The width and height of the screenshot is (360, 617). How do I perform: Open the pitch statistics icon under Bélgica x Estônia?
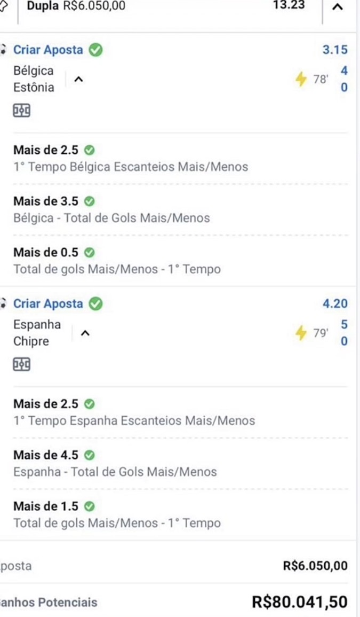pyautogui.click(x=21, y=111)
